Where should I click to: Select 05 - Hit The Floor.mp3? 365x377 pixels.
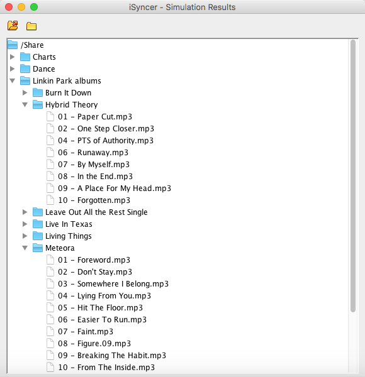click(x=101, y=307)
